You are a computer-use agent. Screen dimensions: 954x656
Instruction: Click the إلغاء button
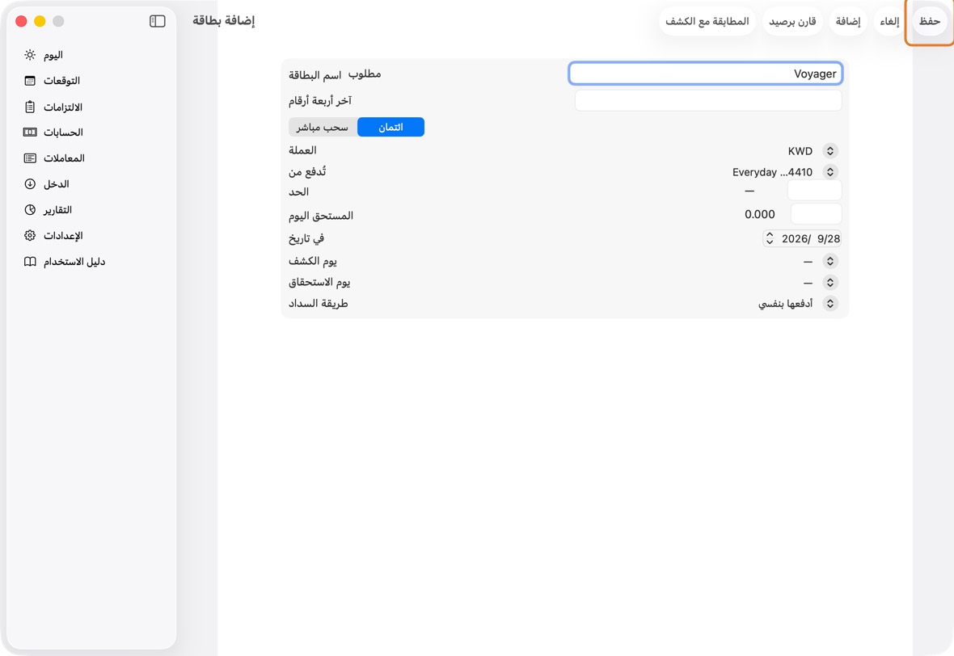[x=889, y=21]
